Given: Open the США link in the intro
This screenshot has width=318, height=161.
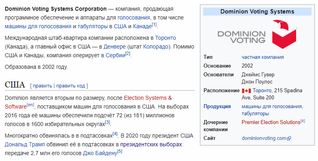Looking at the screenshot, I should click(x=120, y=26).
